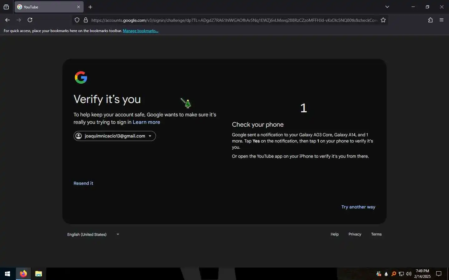Bookmark this page with the star icon
The width and height of the screenshot is (449, 280).
point(383,20)
